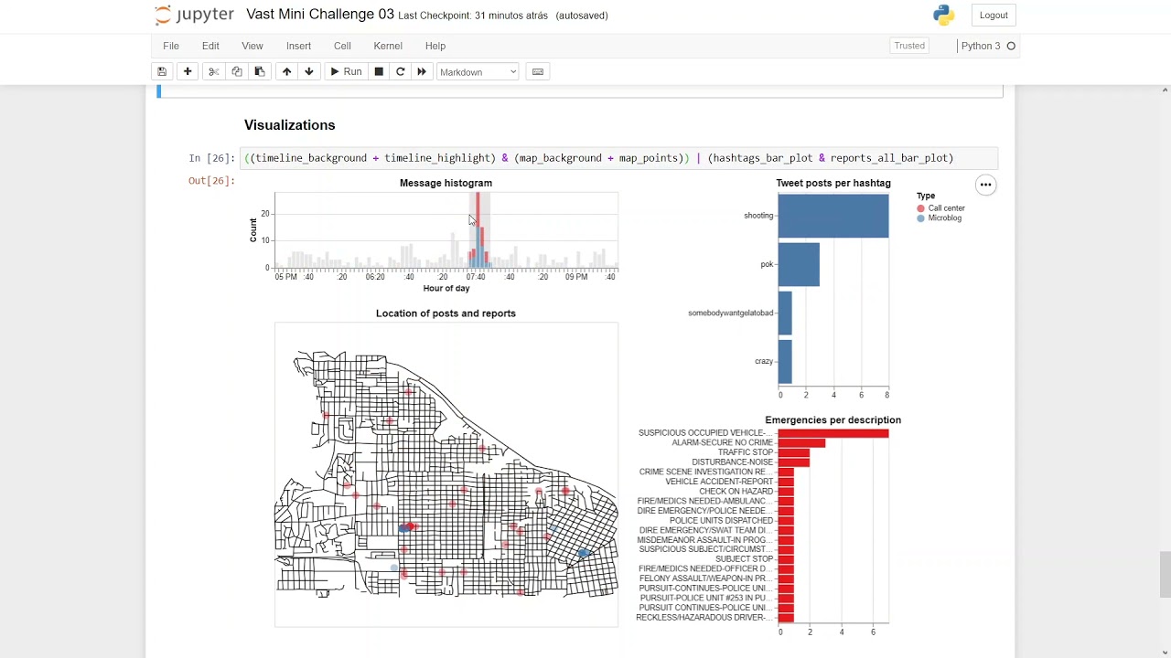Restart the kernel icon
The height and width of the screenshot is (658, 1171).
400,71
